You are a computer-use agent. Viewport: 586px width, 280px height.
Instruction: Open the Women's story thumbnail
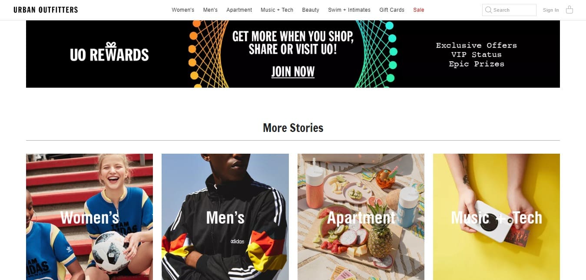pos(89,217)
